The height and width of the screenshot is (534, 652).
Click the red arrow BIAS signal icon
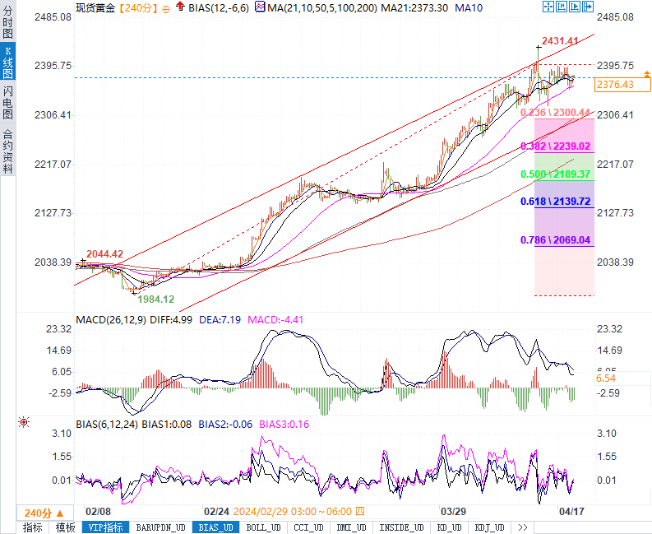pyautogui.click(x=180, y=7)
